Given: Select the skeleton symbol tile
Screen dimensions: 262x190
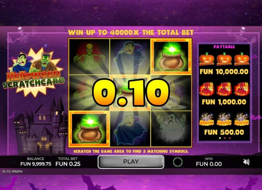Looking at the screenshot, I should point(89,57).
